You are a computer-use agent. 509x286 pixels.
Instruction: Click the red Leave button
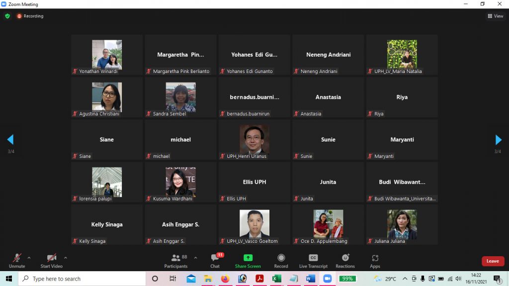coord(492,261)
